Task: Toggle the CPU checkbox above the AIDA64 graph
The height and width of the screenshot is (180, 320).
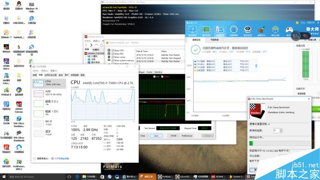Action: (x=154, y=77)
